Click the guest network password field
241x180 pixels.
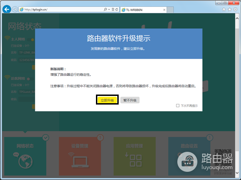click(27, 99)
